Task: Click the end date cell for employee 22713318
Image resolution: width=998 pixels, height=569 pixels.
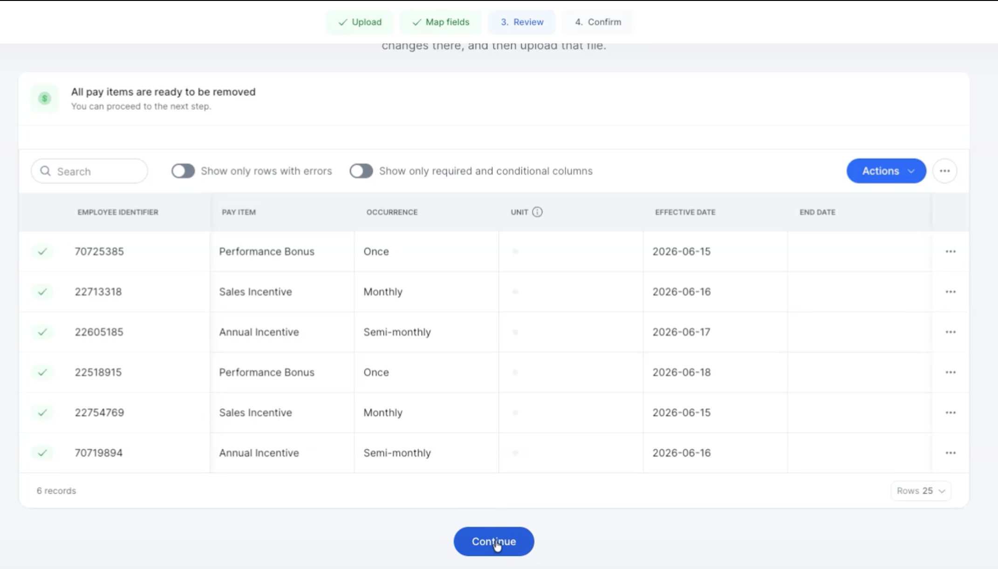Action: (x=860, y=292)
